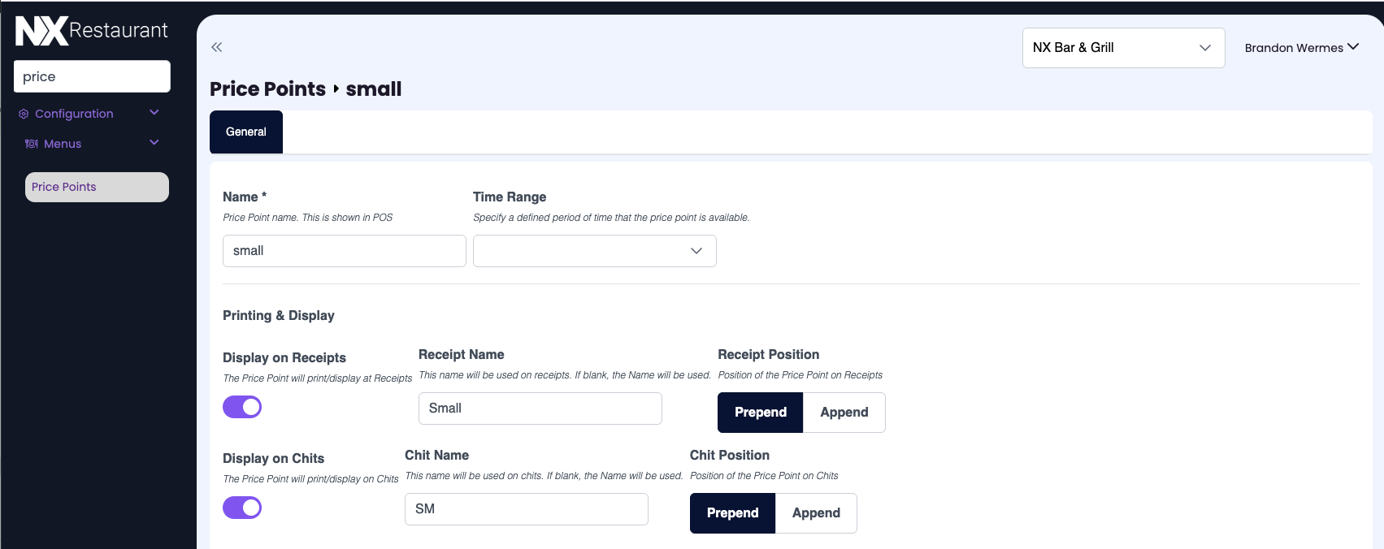Screen dimensions: 1384x549
Task: Collapse sidebar with double chevron icon
Action: (x=217, y=47)
